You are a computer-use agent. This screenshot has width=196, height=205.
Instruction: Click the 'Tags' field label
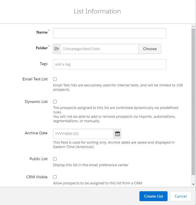tap(44, 64)
